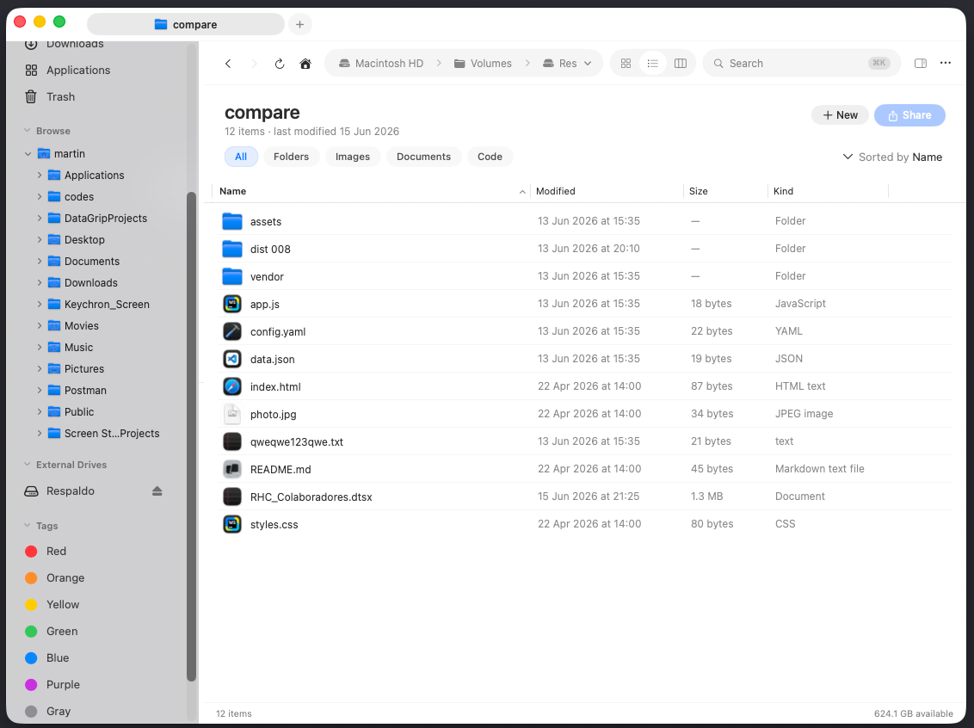The width and height of the screenshot is (974, 728).
Task: Select the Orange tag
Action: pyautogui.click(x=55, y=578)
